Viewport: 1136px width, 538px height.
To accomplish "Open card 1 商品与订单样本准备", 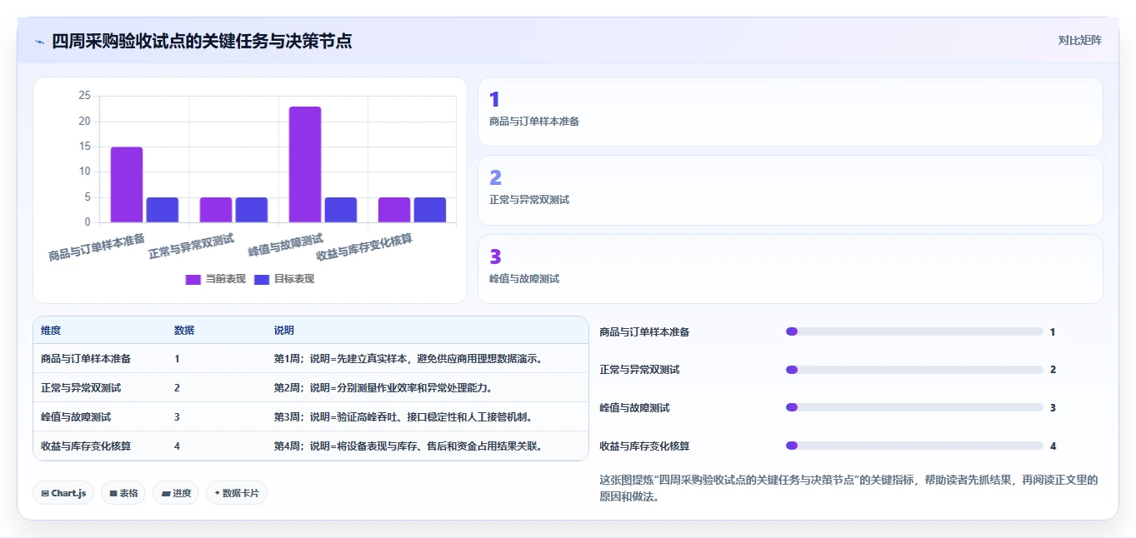I will pyautogui.click(x=790, y=112).
